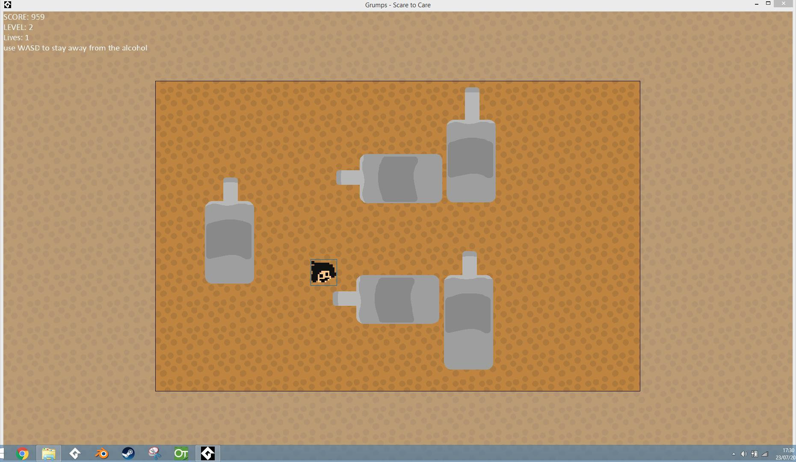Screen dimensions: 796x462
Task: Click the "SCORE: 959" text
Action: point(24,17)
